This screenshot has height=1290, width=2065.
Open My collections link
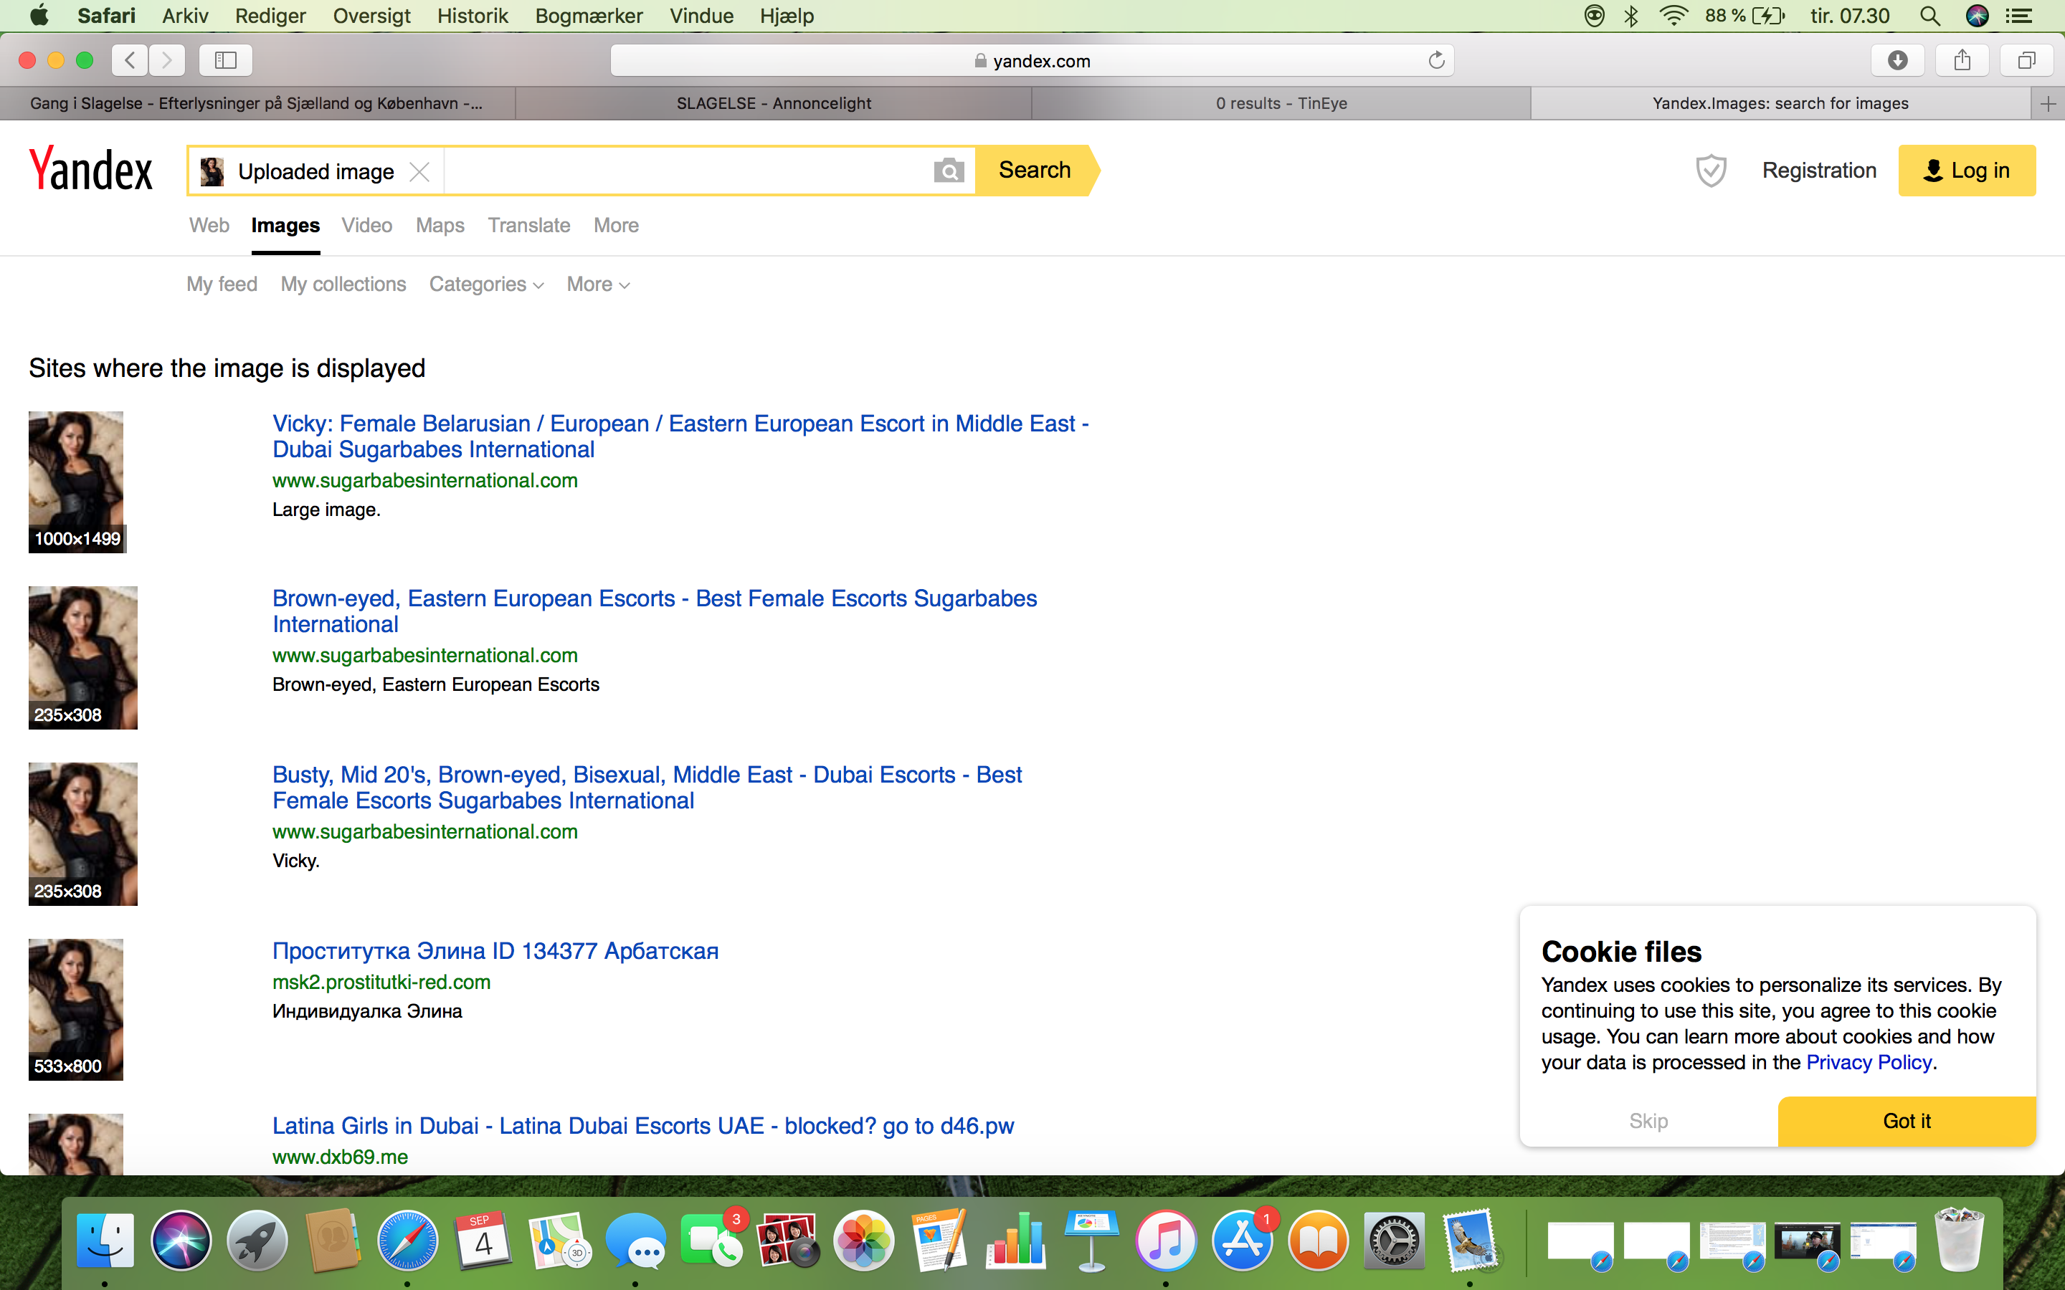coord(343,284)
